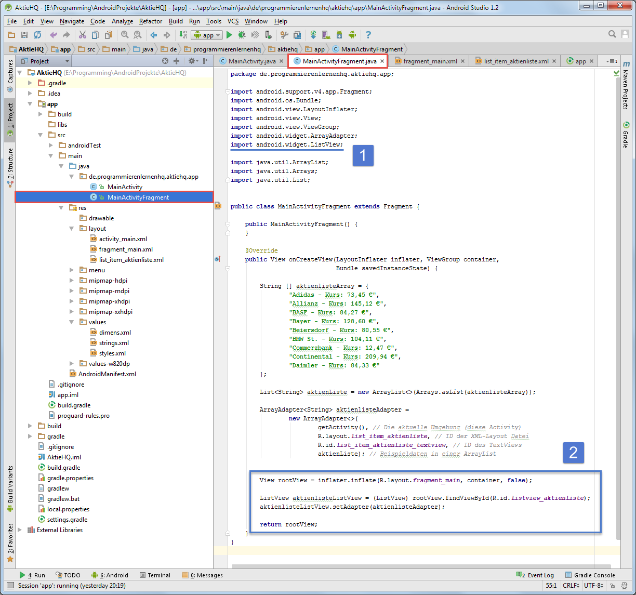
Task: Switch to list_item_aktienliste.xml tab
Action: coord(516,61)
